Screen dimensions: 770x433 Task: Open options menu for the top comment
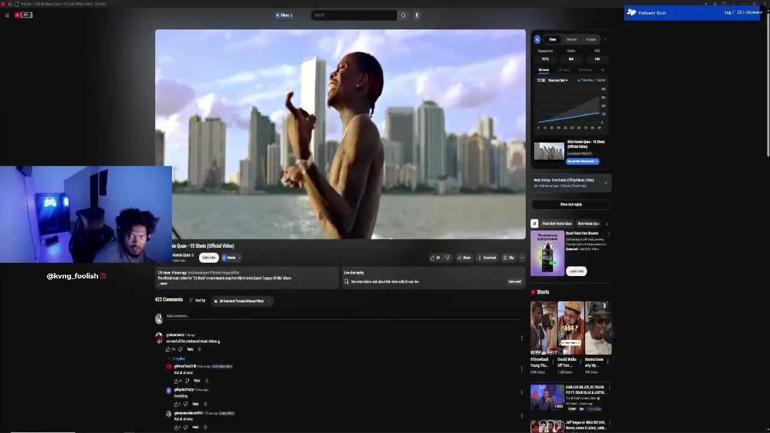522,339
